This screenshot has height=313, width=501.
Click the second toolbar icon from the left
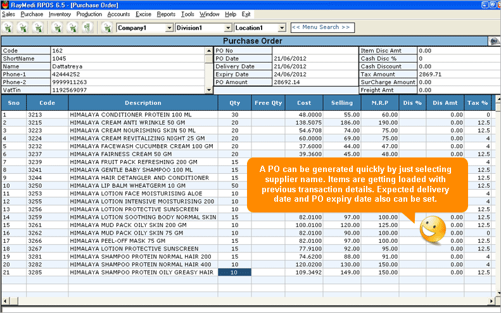click(x=23, y=27)
